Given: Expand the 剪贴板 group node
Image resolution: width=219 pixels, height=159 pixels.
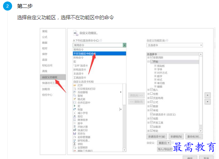Looking at the screenshot, I should coord(155,66).
